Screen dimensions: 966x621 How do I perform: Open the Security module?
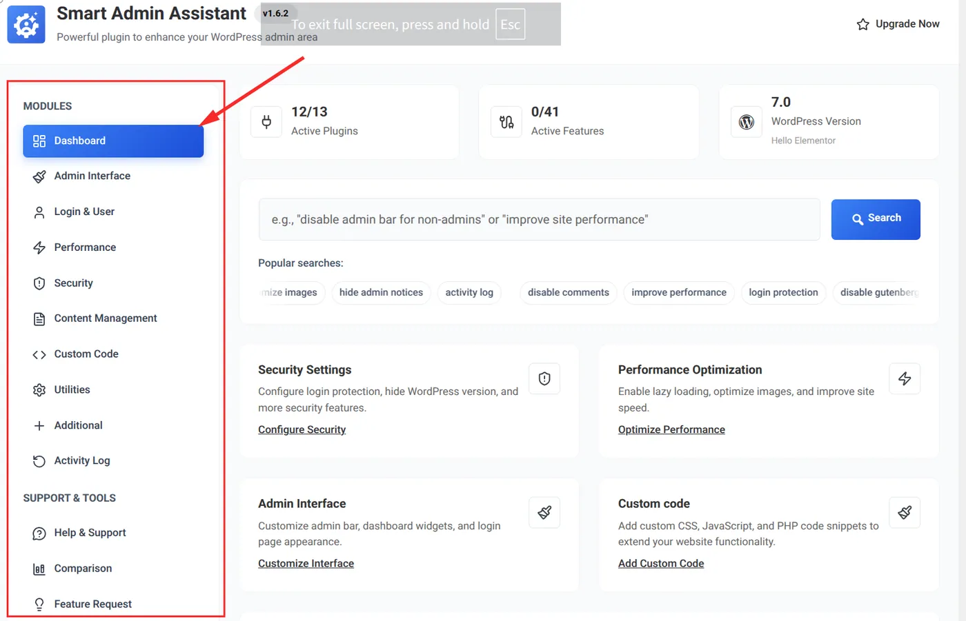[x=113, y=283]
